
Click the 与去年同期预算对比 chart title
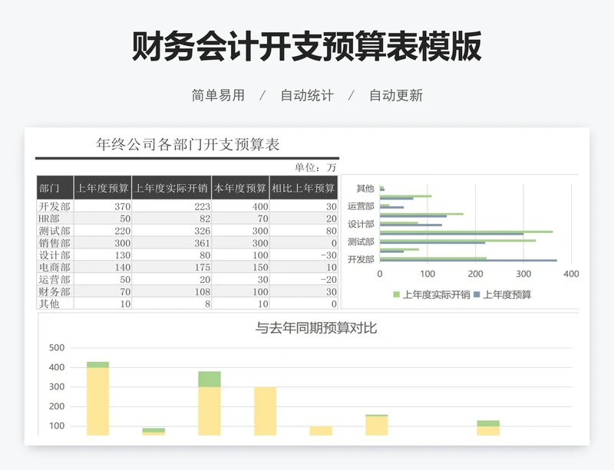[x=316, y=327]
